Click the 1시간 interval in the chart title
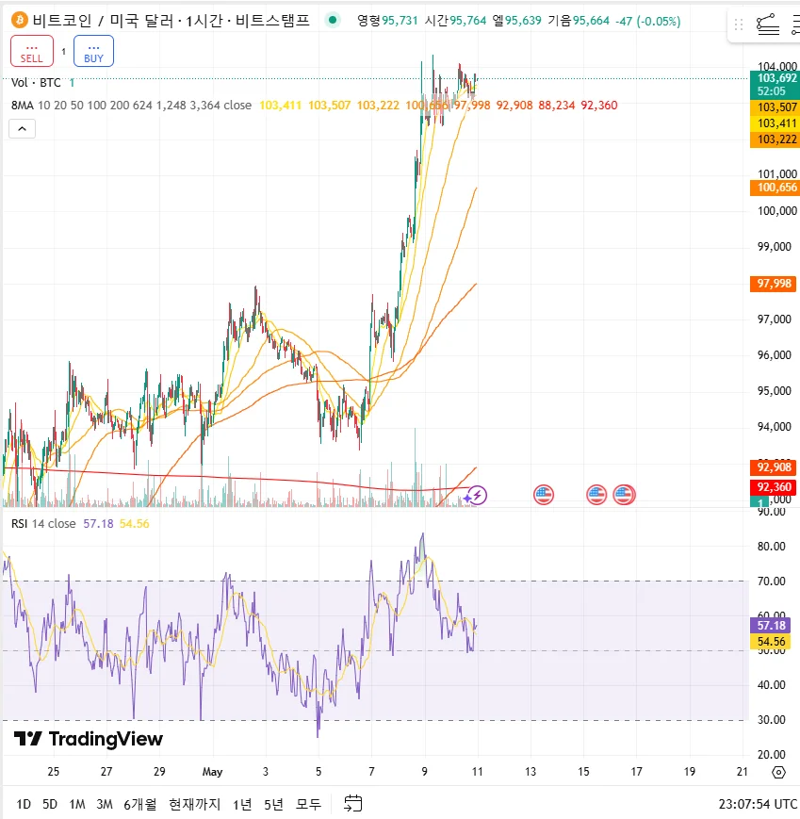 point(204,21)
